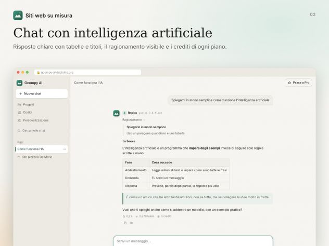Image resolution: width=329 pixels, height=246 pixels.
Task: Click the Addestramento table cell
Action: 136,170
